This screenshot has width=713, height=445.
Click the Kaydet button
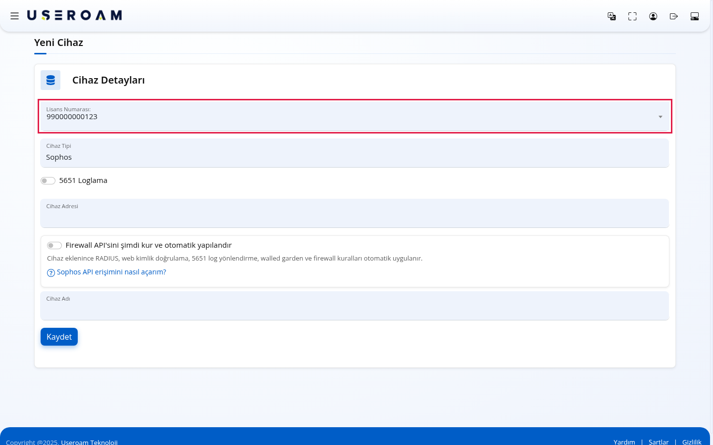59,337
